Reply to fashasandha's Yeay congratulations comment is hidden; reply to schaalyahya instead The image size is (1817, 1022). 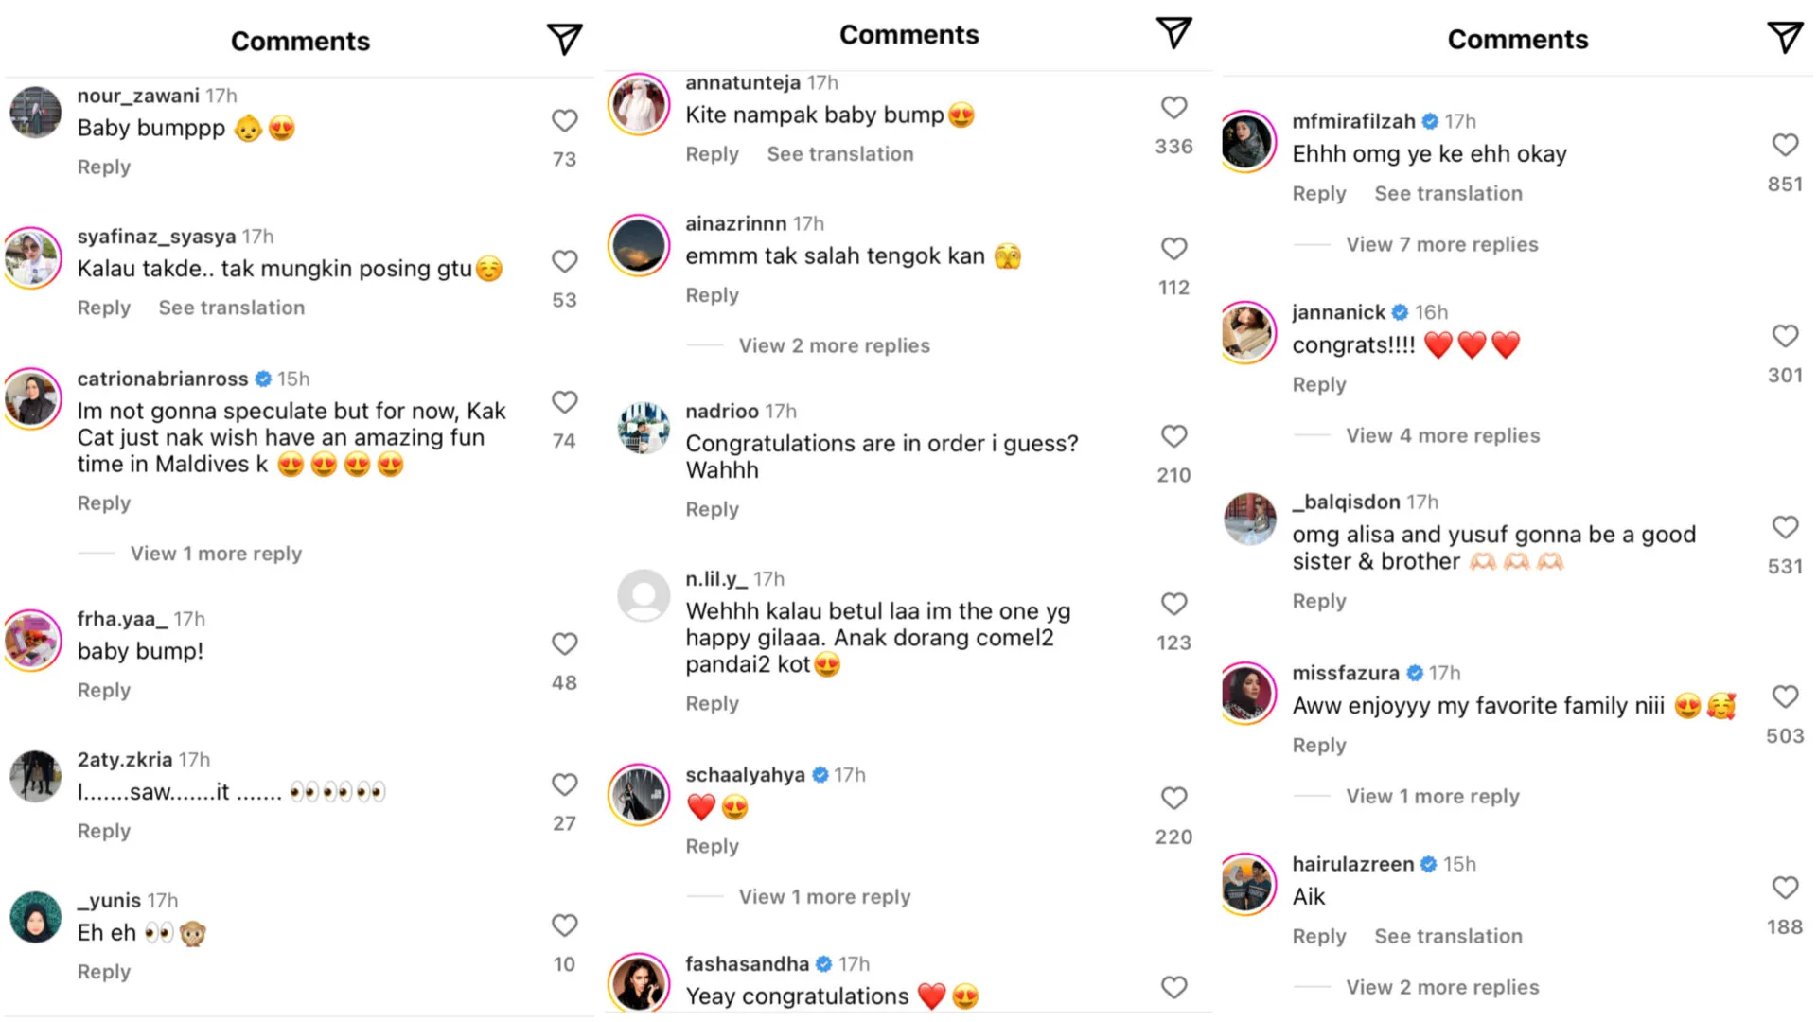[712, 847]
